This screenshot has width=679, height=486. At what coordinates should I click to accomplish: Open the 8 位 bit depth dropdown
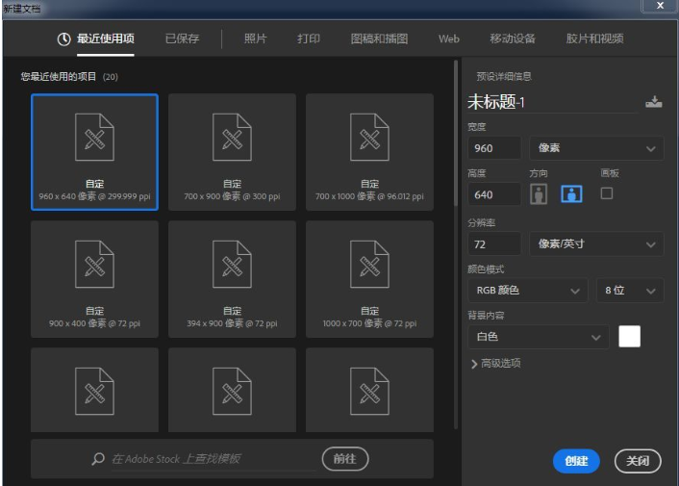629,290
